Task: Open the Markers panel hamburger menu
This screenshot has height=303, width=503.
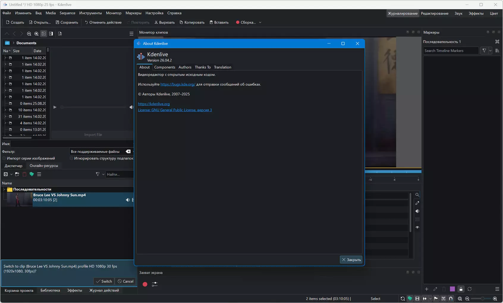Action: pyautogui.click(x=497, y=289)
